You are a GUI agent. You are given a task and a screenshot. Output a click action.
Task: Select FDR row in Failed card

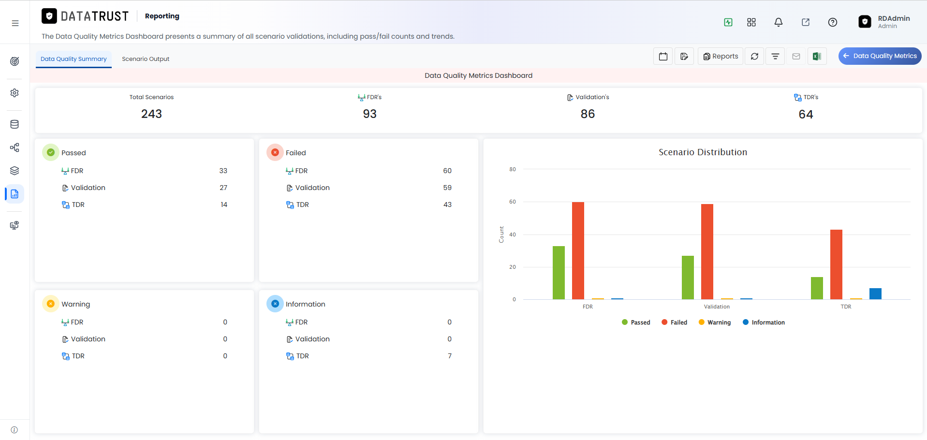(x=368, y=171)
